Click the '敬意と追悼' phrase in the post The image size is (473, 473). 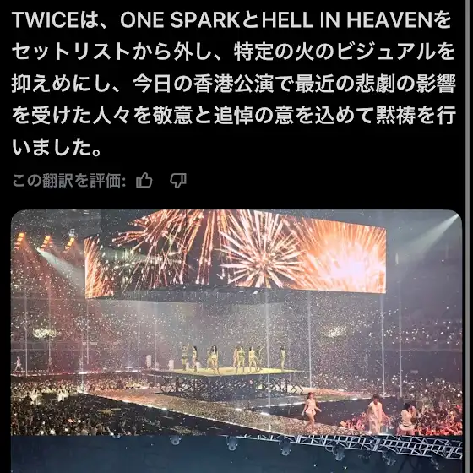point(204,117)
